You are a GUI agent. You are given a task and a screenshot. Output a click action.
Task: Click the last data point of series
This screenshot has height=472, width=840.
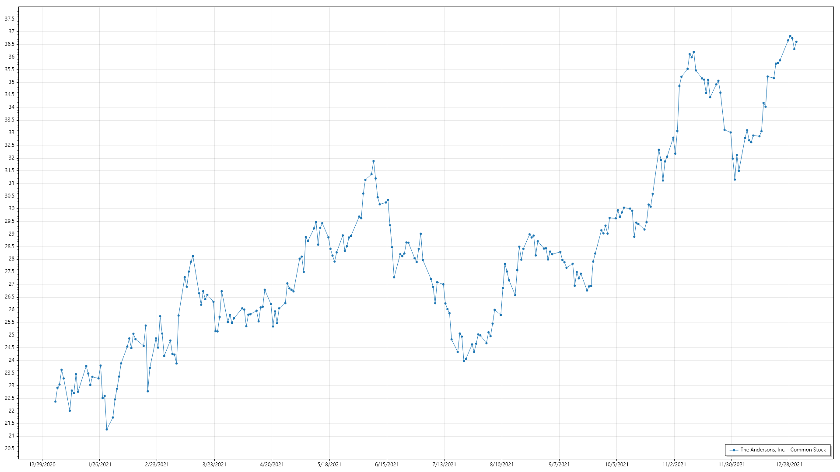[796, 42]
